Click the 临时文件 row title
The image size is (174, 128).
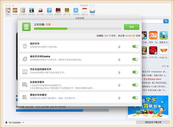[x=35, y=44]
